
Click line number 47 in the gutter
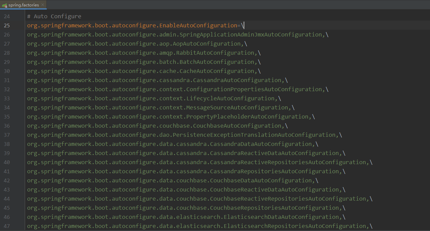7,226
